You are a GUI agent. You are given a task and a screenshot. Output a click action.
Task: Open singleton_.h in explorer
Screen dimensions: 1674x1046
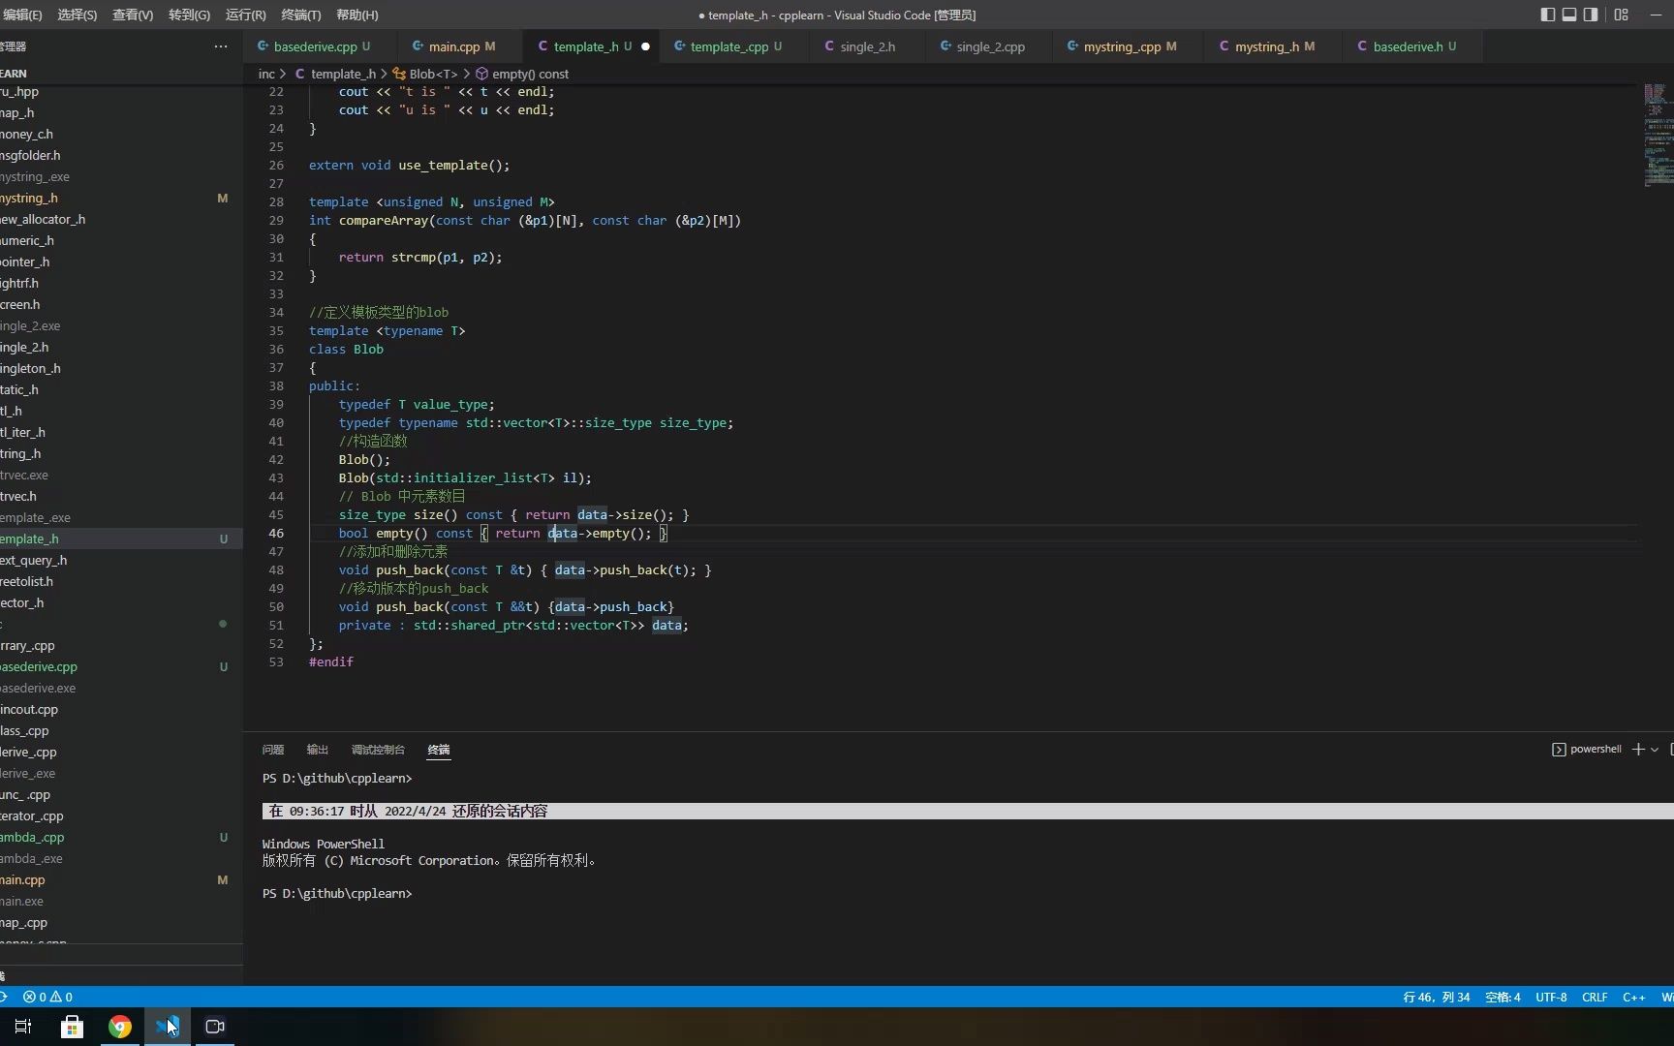point(121,368)
